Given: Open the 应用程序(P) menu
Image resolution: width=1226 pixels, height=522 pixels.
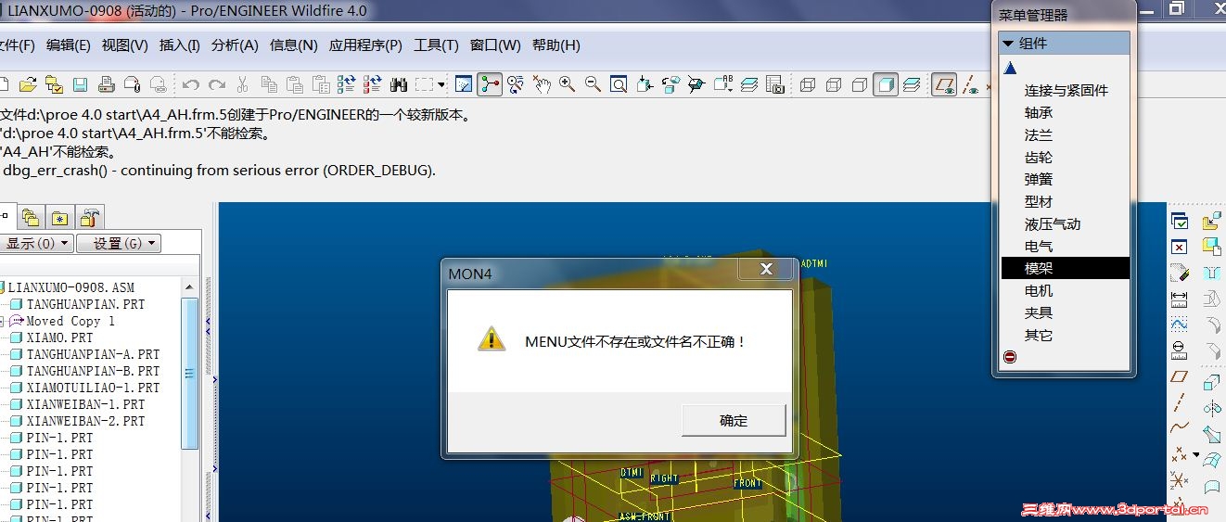Looking at the screenshot, I should [x=365, y=45].
